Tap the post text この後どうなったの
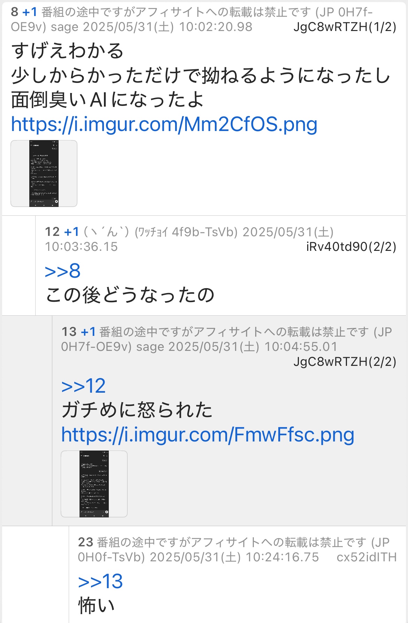This screenshot has height=623, width=408. tap(130, 295)
